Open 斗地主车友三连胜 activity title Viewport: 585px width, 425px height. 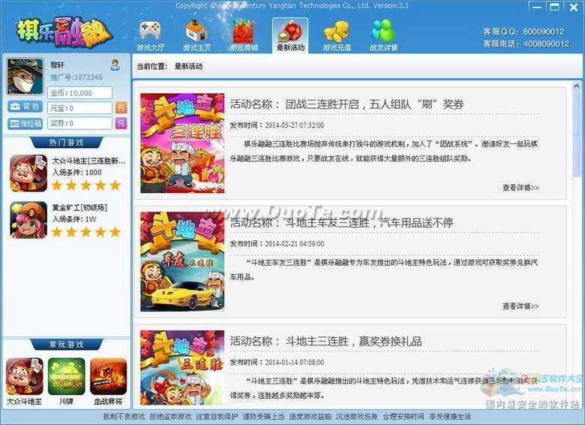coord(341,223)
